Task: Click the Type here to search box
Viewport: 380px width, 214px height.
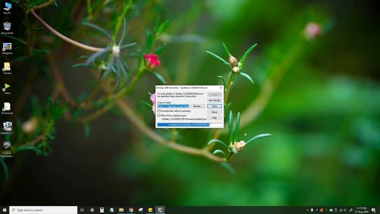Action: pos(43,210)
